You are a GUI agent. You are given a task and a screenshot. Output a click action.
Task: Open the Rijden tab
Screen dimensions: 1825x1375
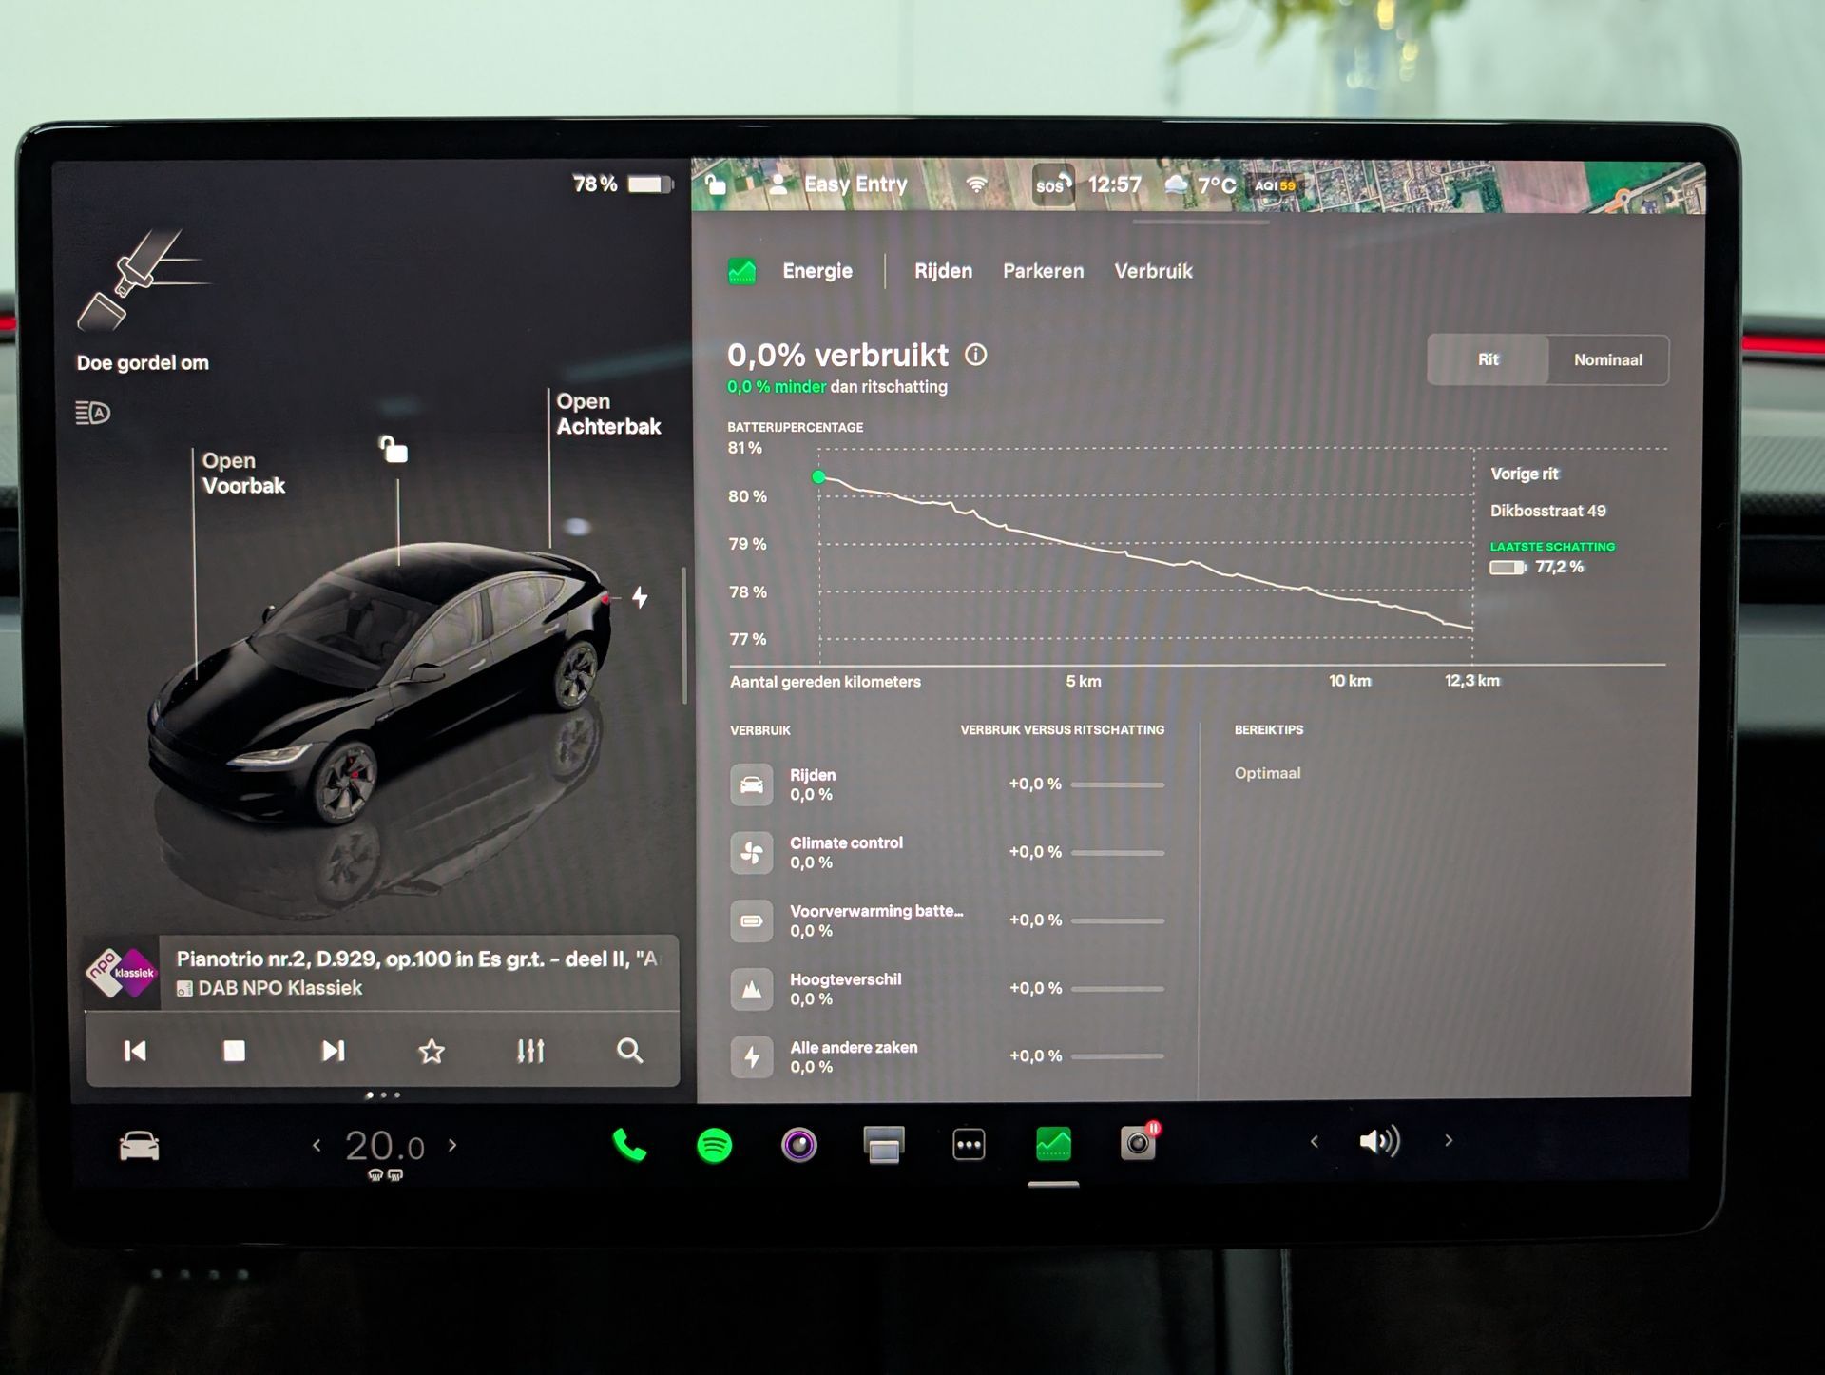point(943,271)
